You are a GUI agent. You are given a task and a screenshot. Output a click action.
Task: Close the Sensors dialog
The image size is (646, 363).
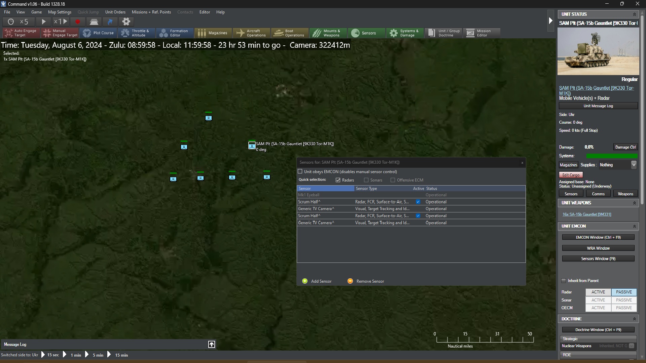pyautogui.click(x=522, y=163)
